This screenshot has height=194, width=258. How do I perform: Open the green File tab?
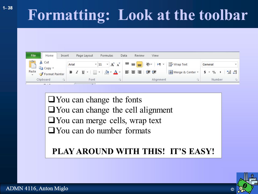[33, 56]
